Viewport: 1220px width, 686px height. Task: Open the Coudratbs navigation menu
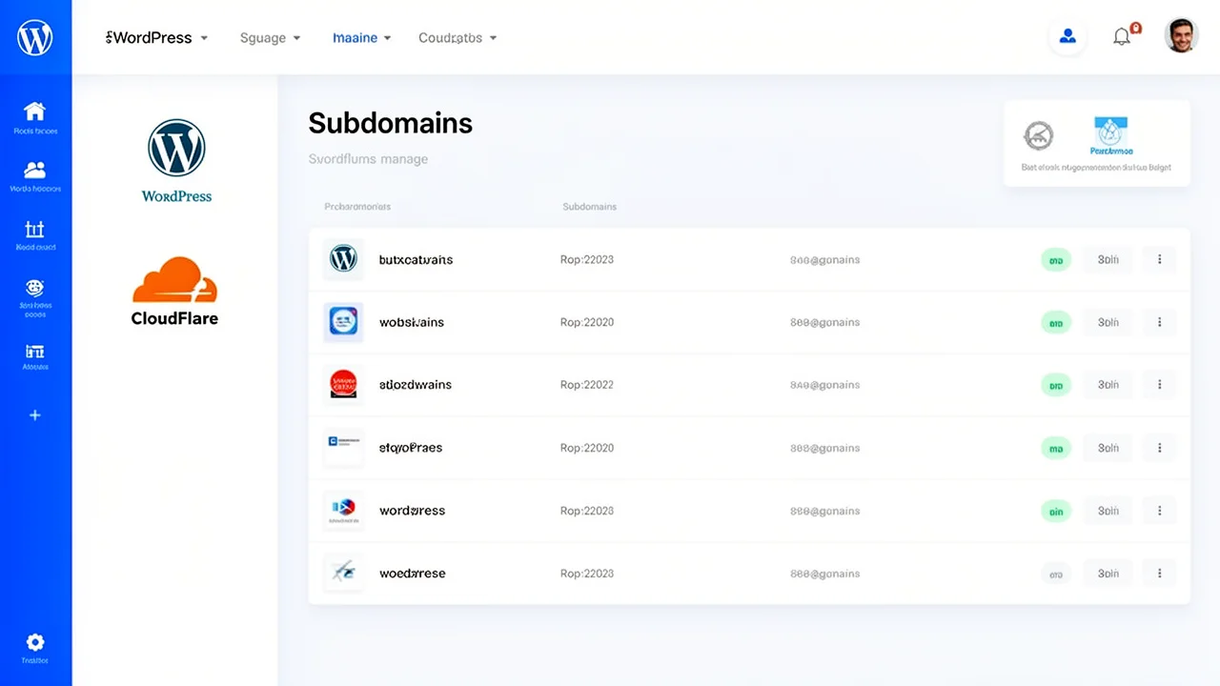coord(457,37)
